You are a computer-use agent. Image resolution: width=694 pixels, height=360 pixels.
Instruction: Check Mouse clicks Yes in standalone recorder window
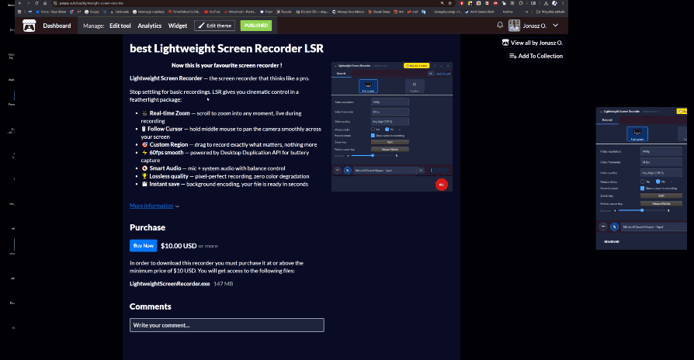[x=642, y=182]
